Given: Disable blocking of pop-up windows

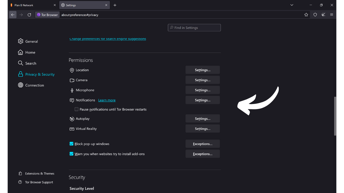Looking at the screenshot, I should pyautogui.click(x=71, y=144).
